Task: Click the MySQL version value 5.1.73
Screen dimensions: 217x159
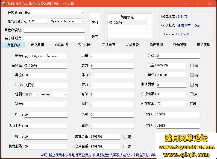Action: (182, 16)
